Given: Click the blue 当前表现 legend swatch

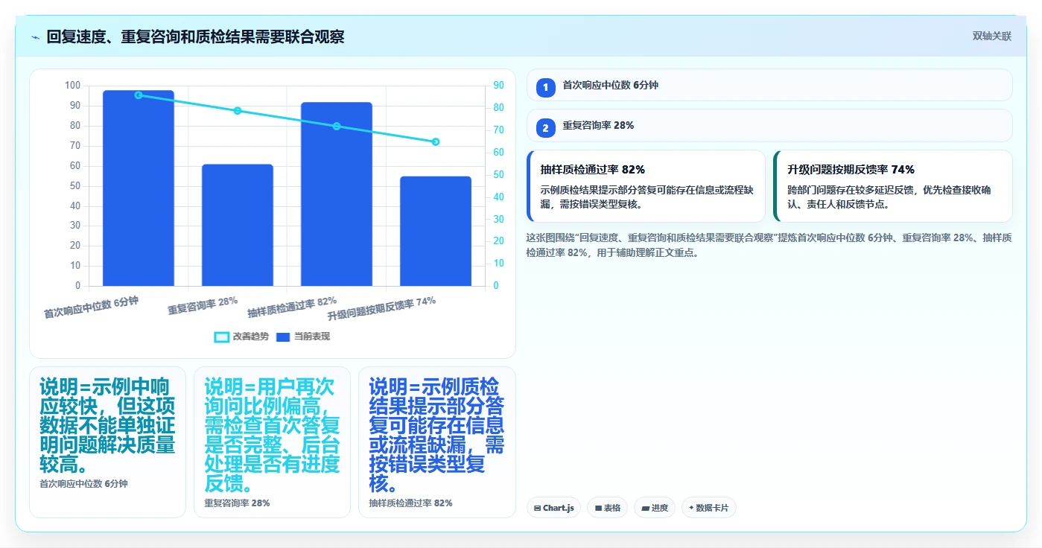Looking at the screenshot, I should click(x=283, y=337).
